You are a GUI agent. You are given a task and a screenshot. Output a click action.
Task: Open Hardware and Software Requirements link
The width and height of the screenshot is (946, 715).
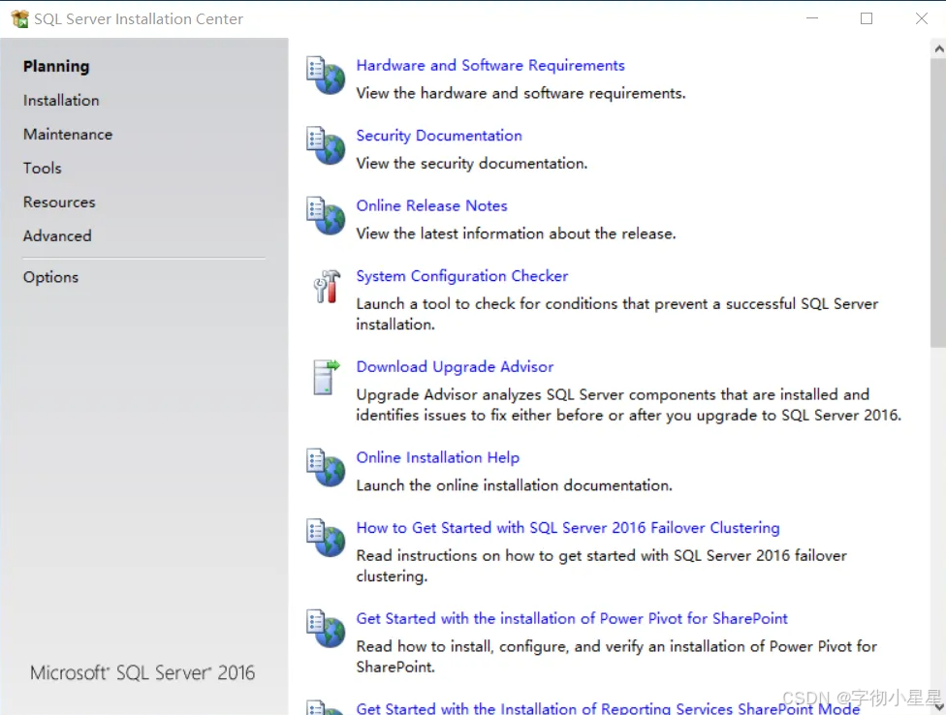click(x=490, y=65)
